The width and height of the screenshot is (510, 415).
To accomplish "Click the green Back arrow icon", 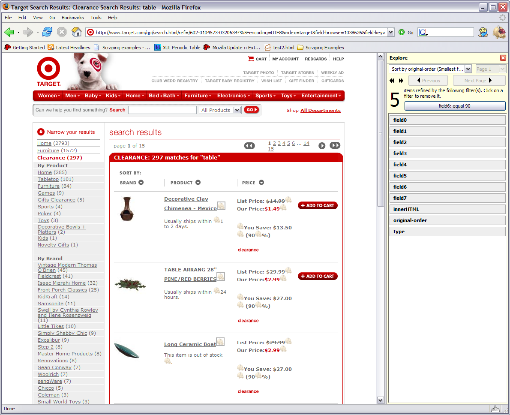I will pos(9,32).
